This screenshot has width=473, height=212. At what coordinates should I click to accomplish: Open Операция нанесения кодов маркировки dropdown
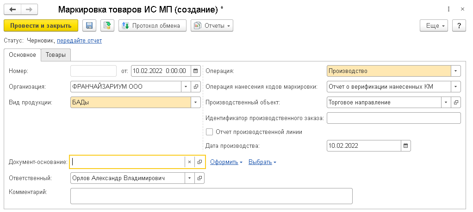pyautogui.click(x=456, y=86)
